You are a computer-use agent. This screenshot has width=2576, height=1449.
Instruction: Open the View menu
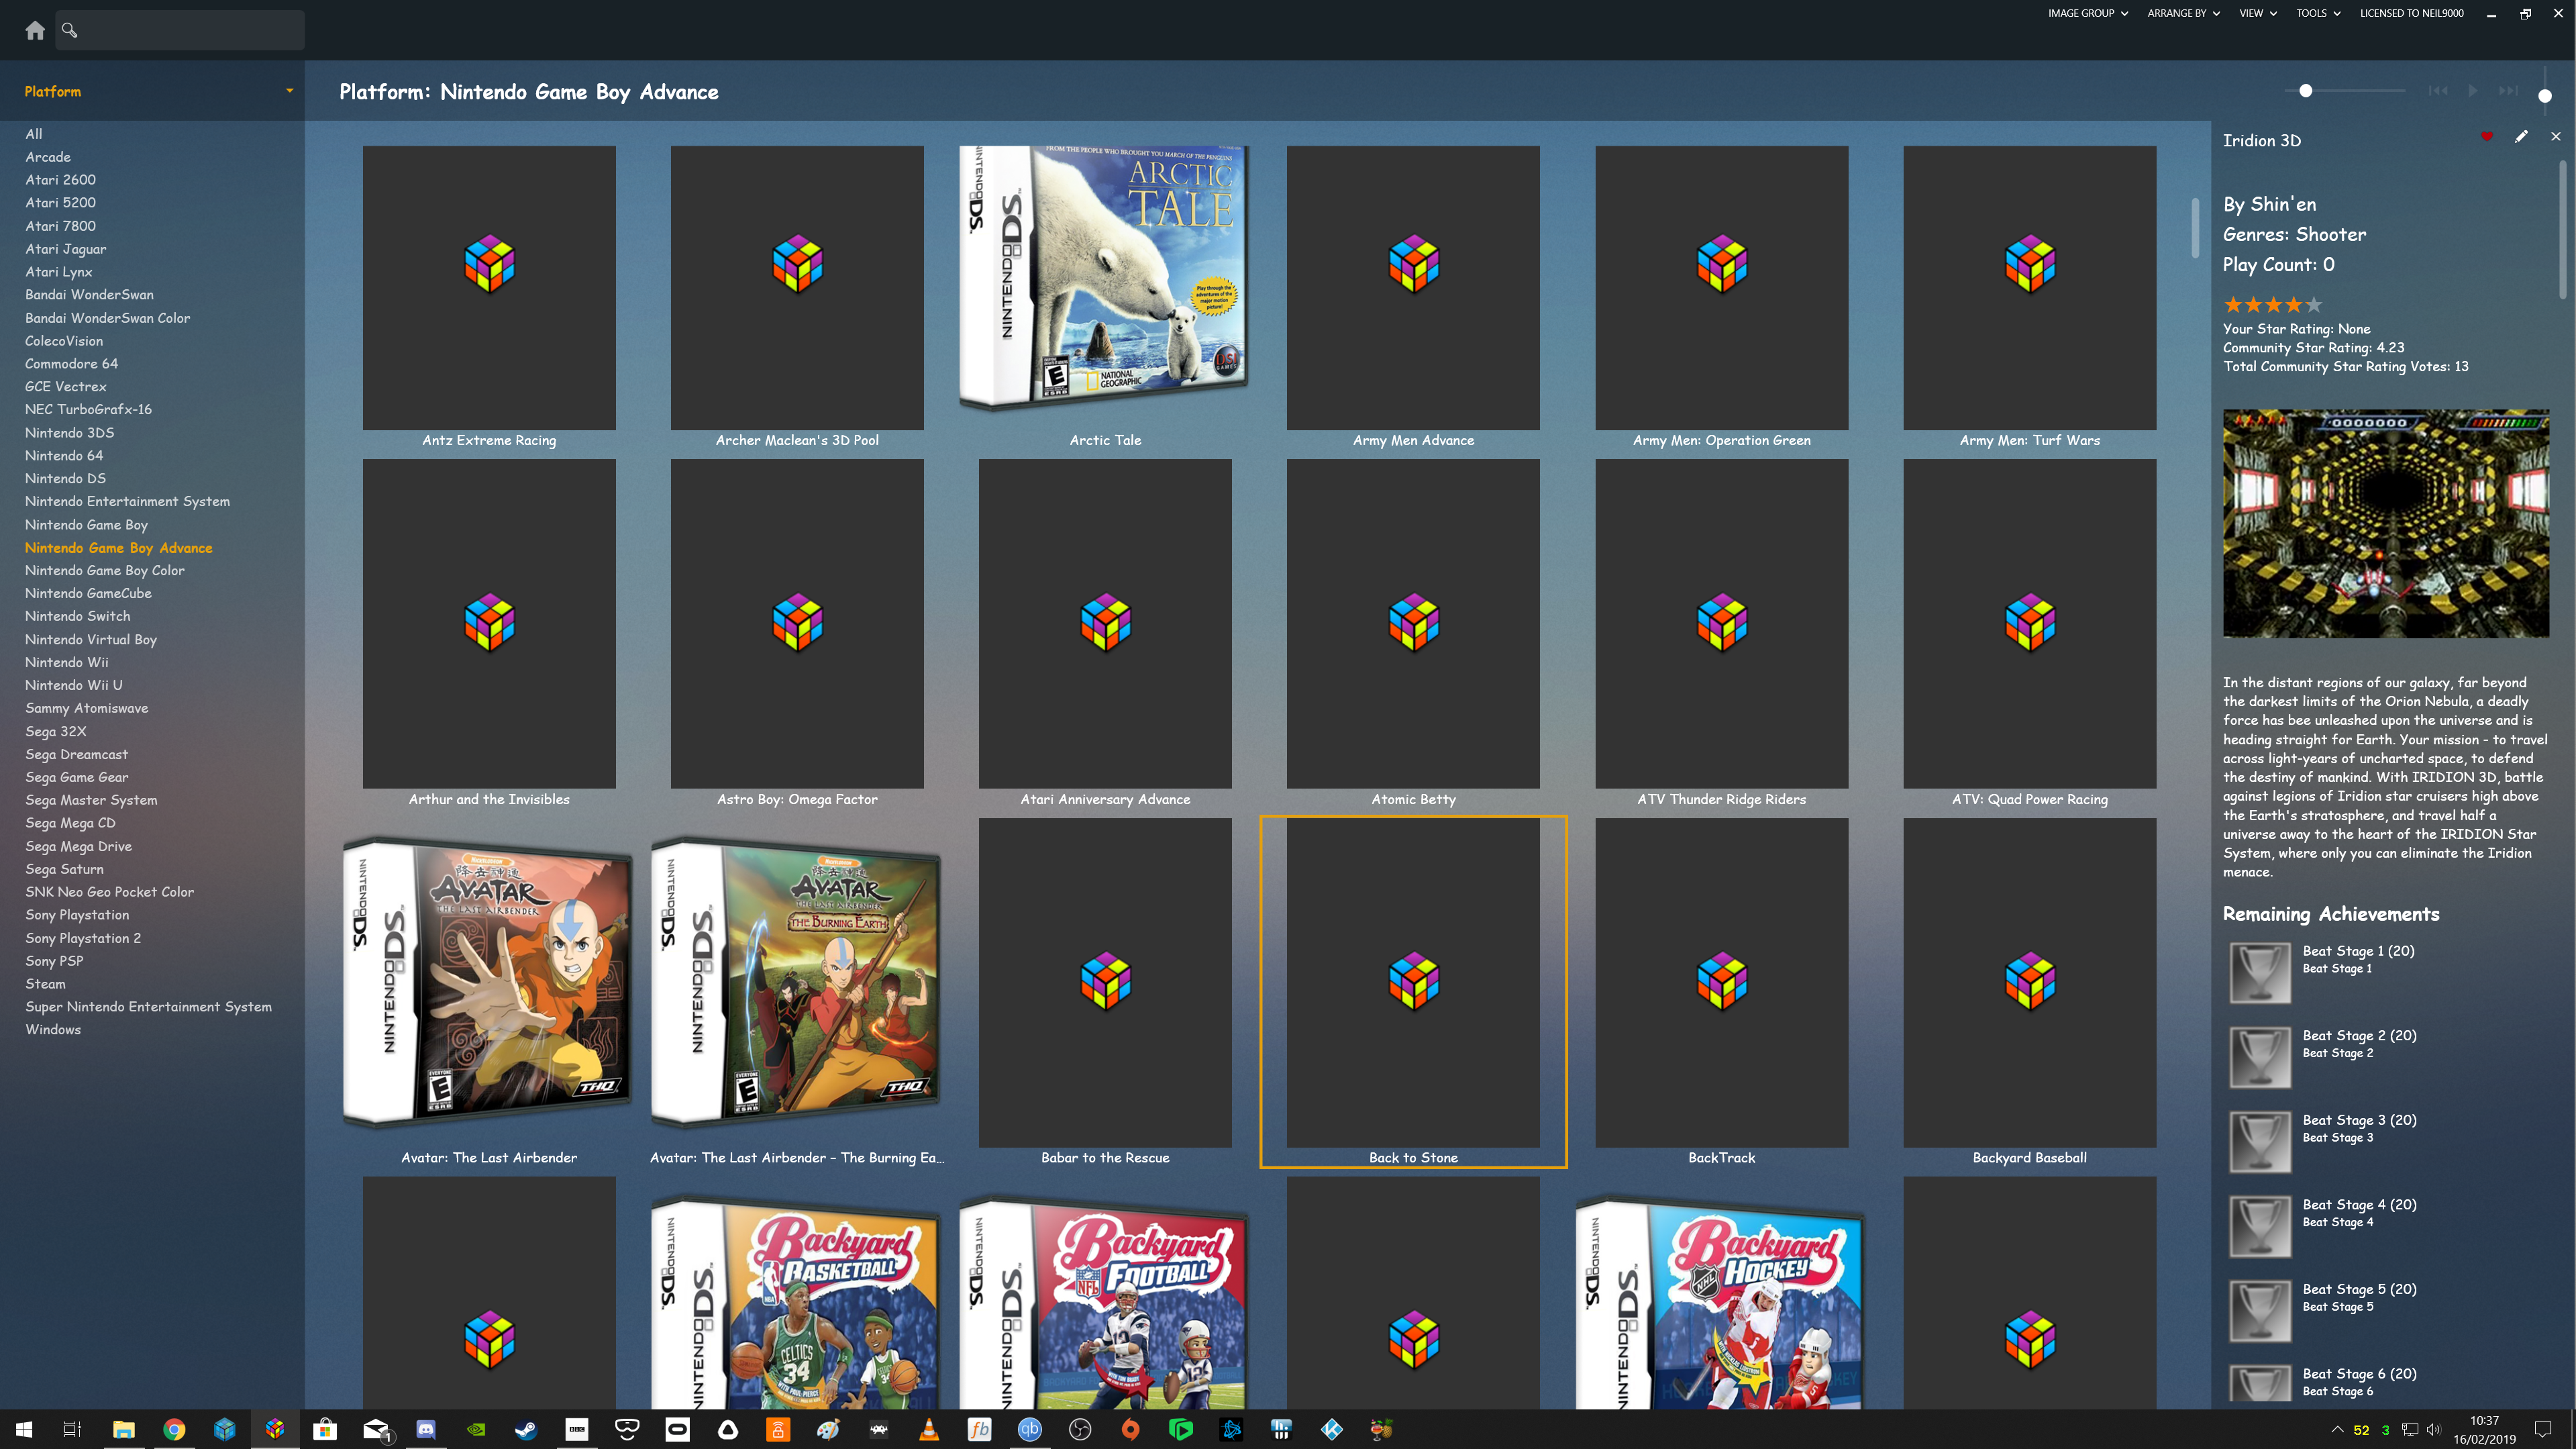(2258, 13)
